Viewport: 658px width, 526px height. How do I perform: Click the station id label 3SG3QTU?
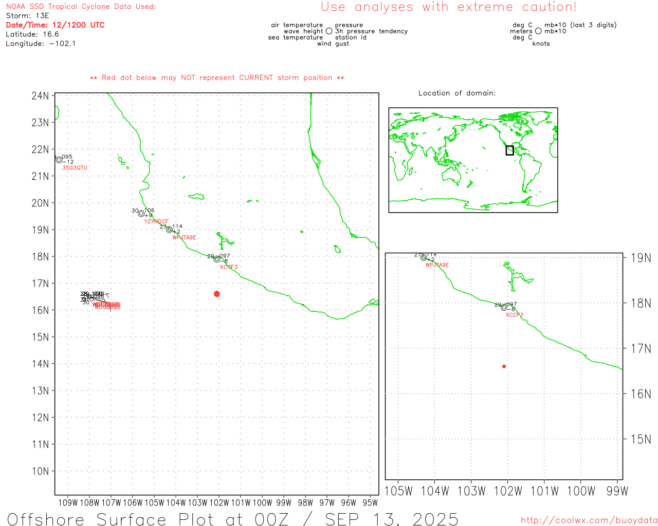pos(75,168)
